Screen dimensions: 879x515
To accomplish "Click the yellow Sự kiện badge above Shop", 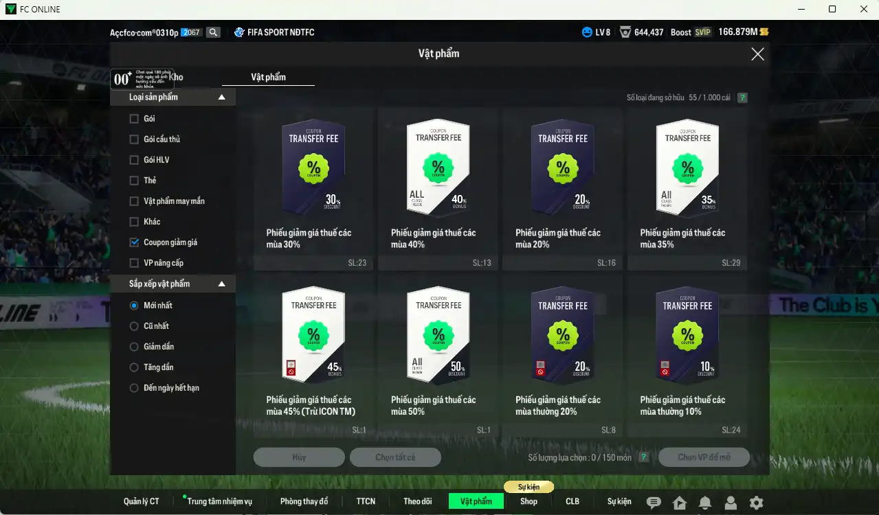I will [528, 487].
